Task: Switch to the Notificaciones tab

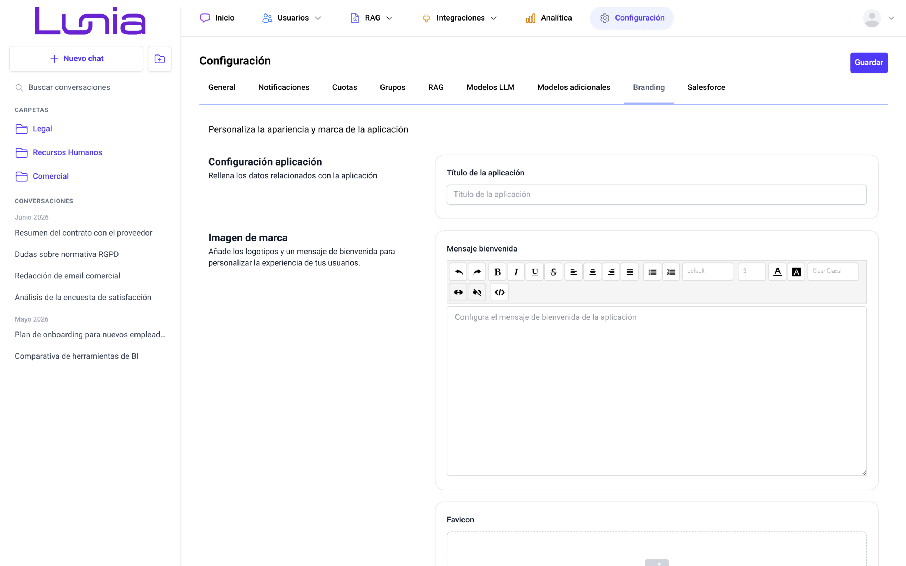Action: [x=284, y=88]
